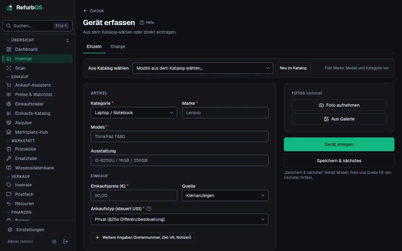Screen dimensions: 402x251
Task: Open Protokolle in sidebar
Action: tap(37, 149)
